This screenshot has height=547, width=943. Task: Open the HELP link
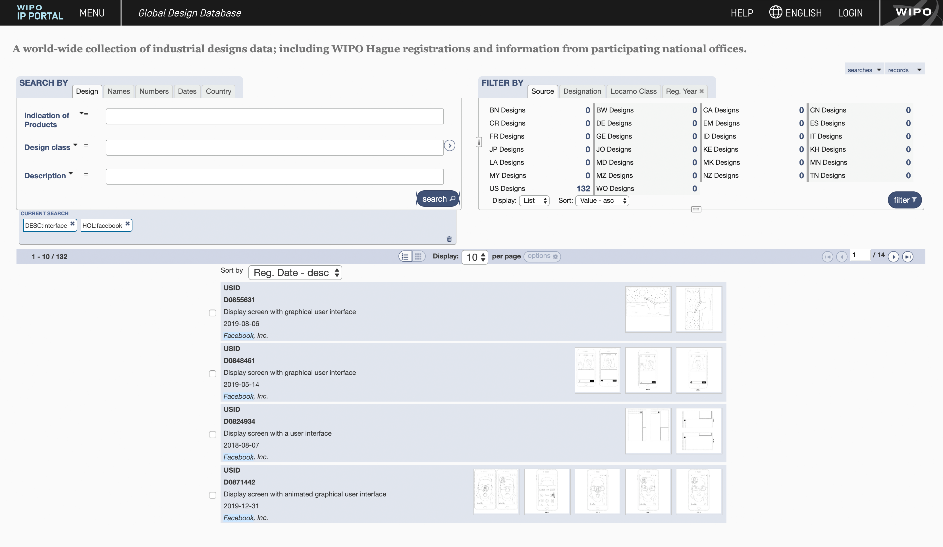(x=742, y=13)
